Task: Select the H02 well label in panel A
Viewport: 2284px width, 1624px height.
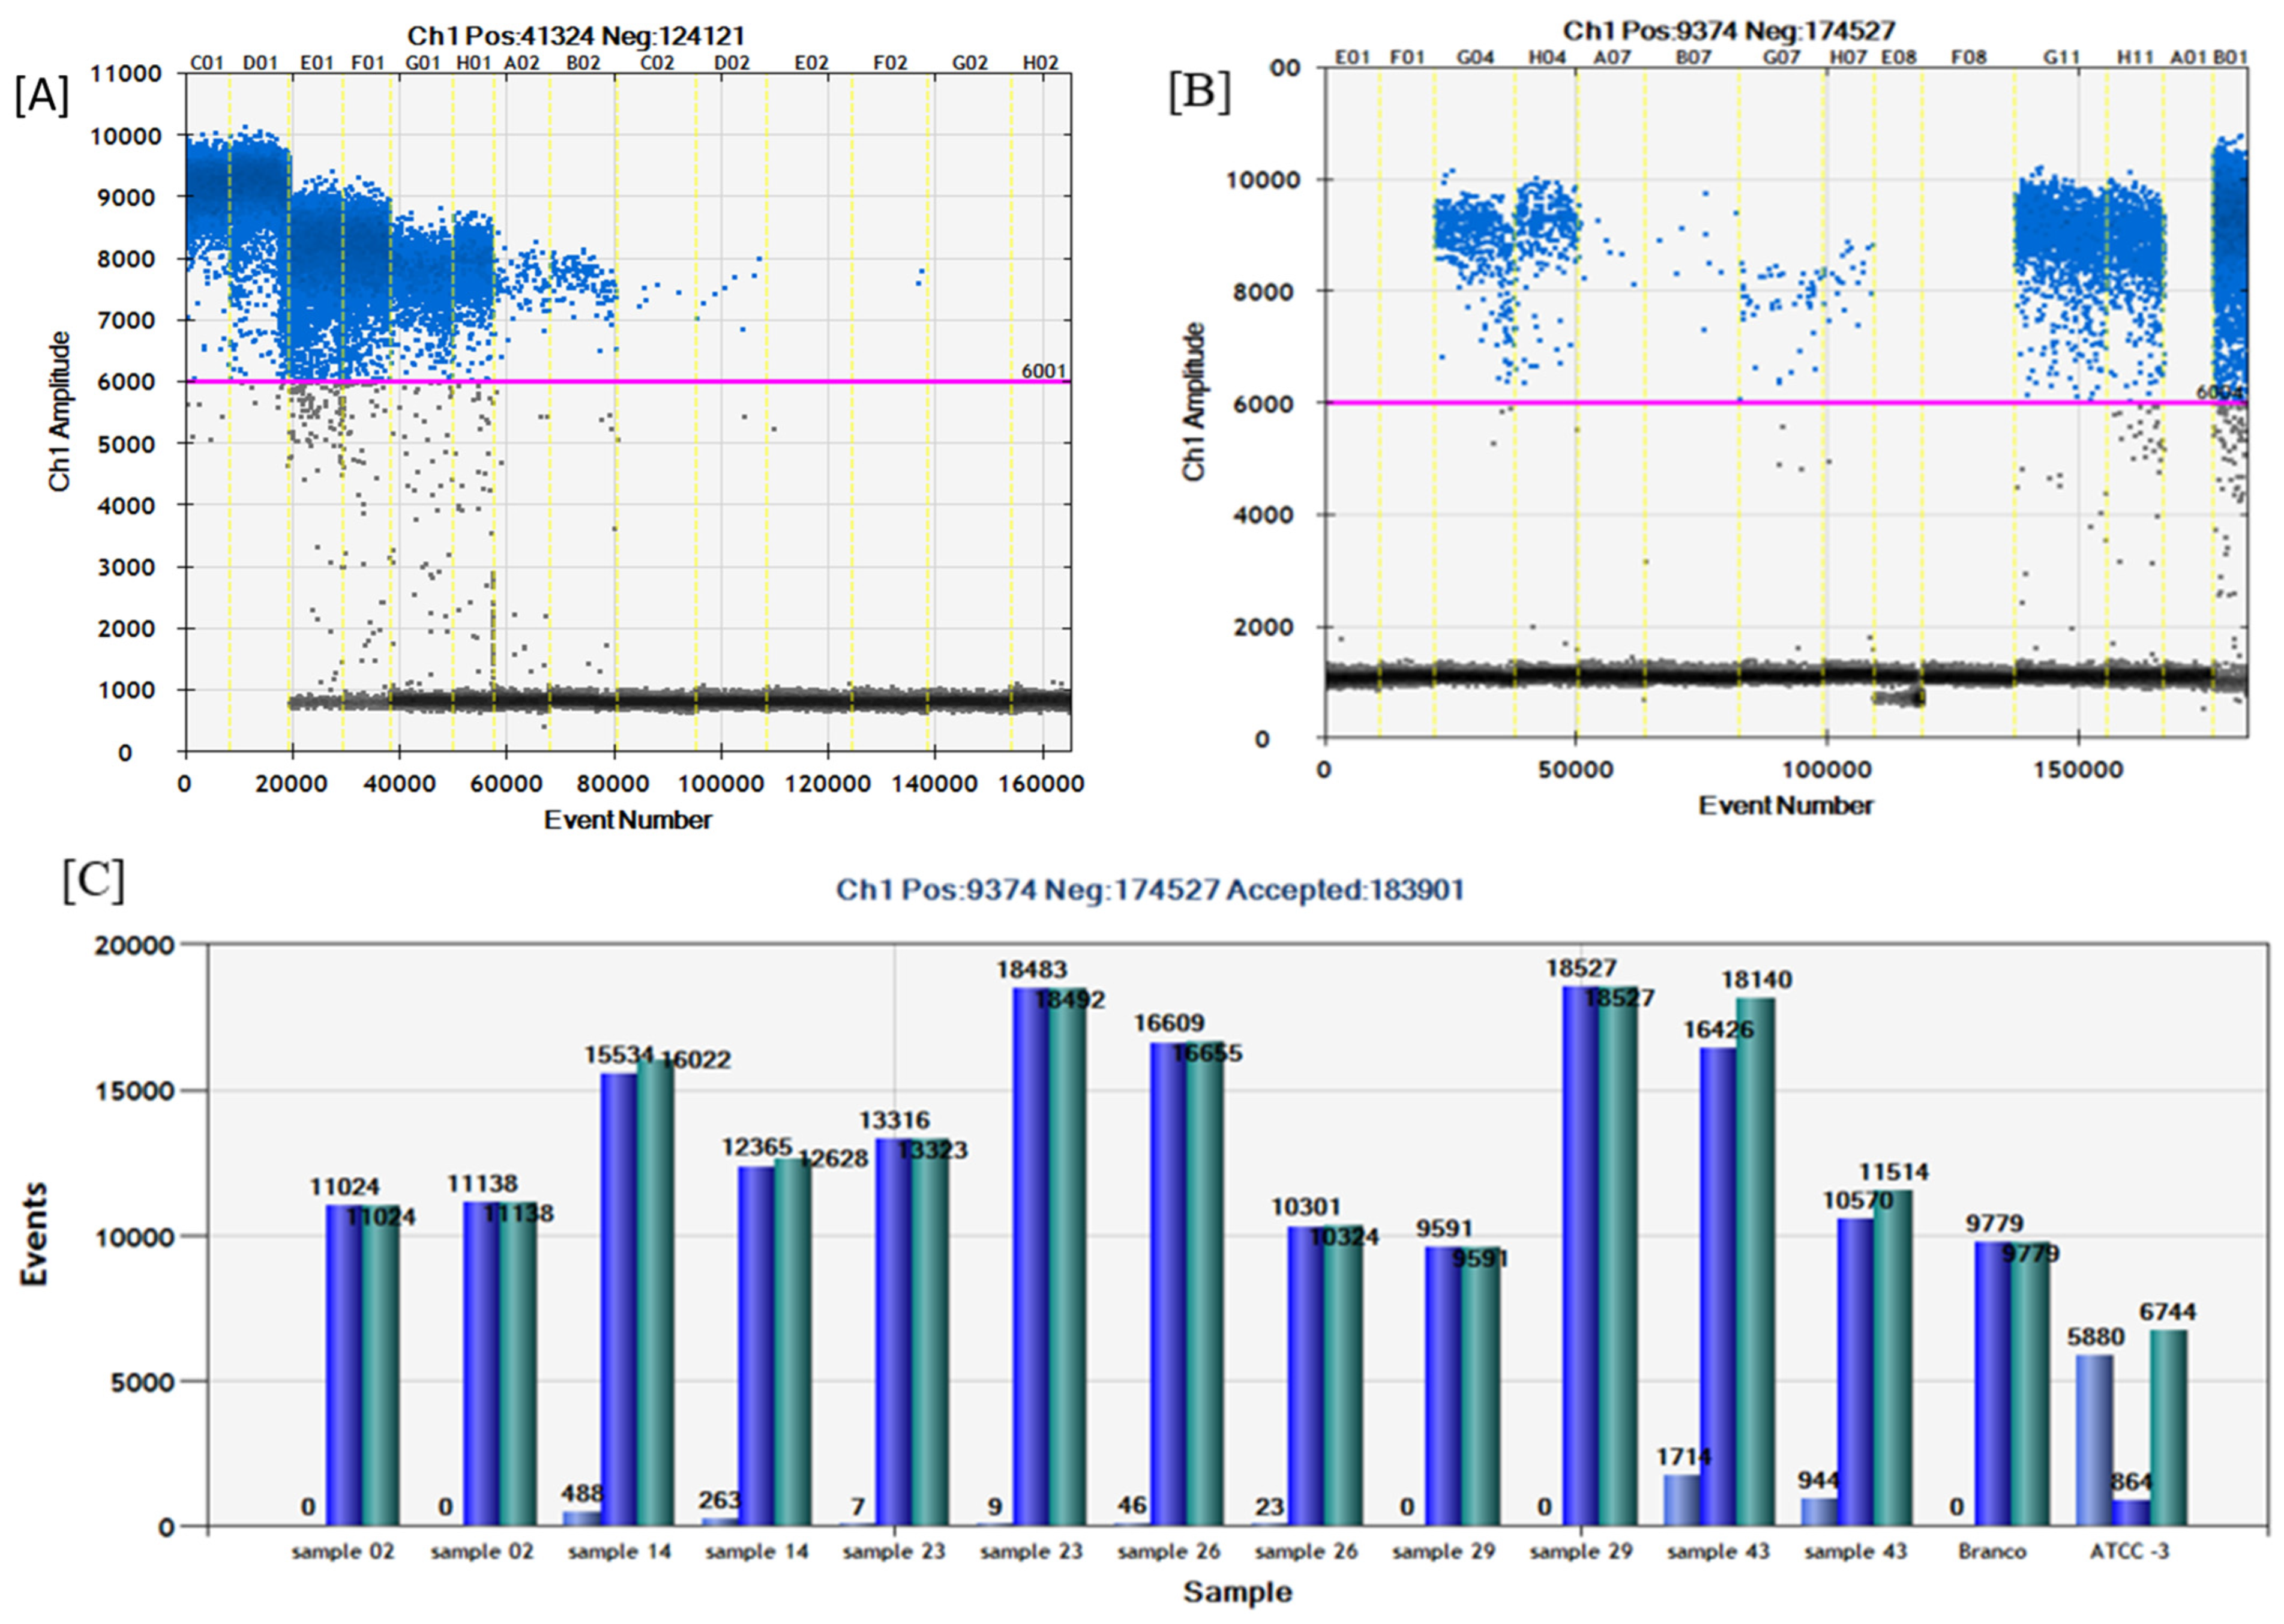Action: click(x=1040, y=63)
